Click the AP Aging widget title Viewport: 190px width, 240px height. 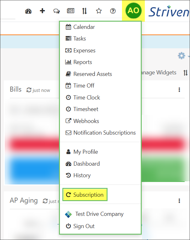24,200
